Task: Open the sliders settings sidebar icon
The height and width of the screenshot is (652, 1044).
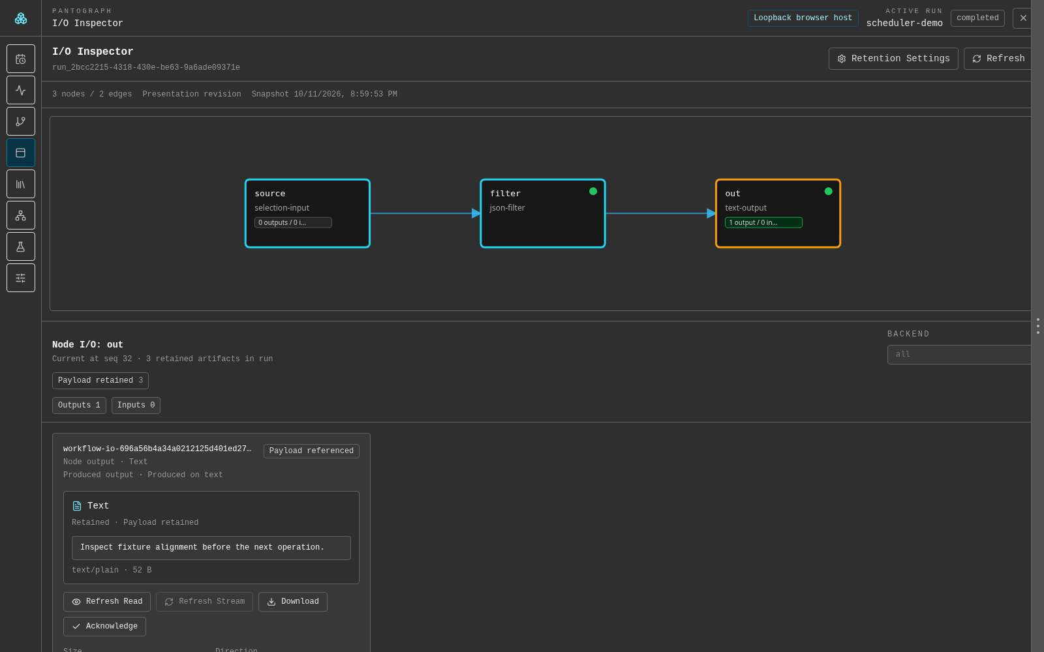Action: coord(21,278)
